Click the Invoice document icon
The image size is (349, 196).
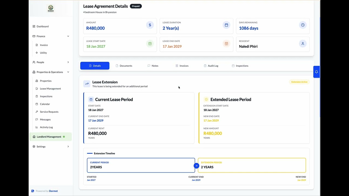(x=37, y=45)
